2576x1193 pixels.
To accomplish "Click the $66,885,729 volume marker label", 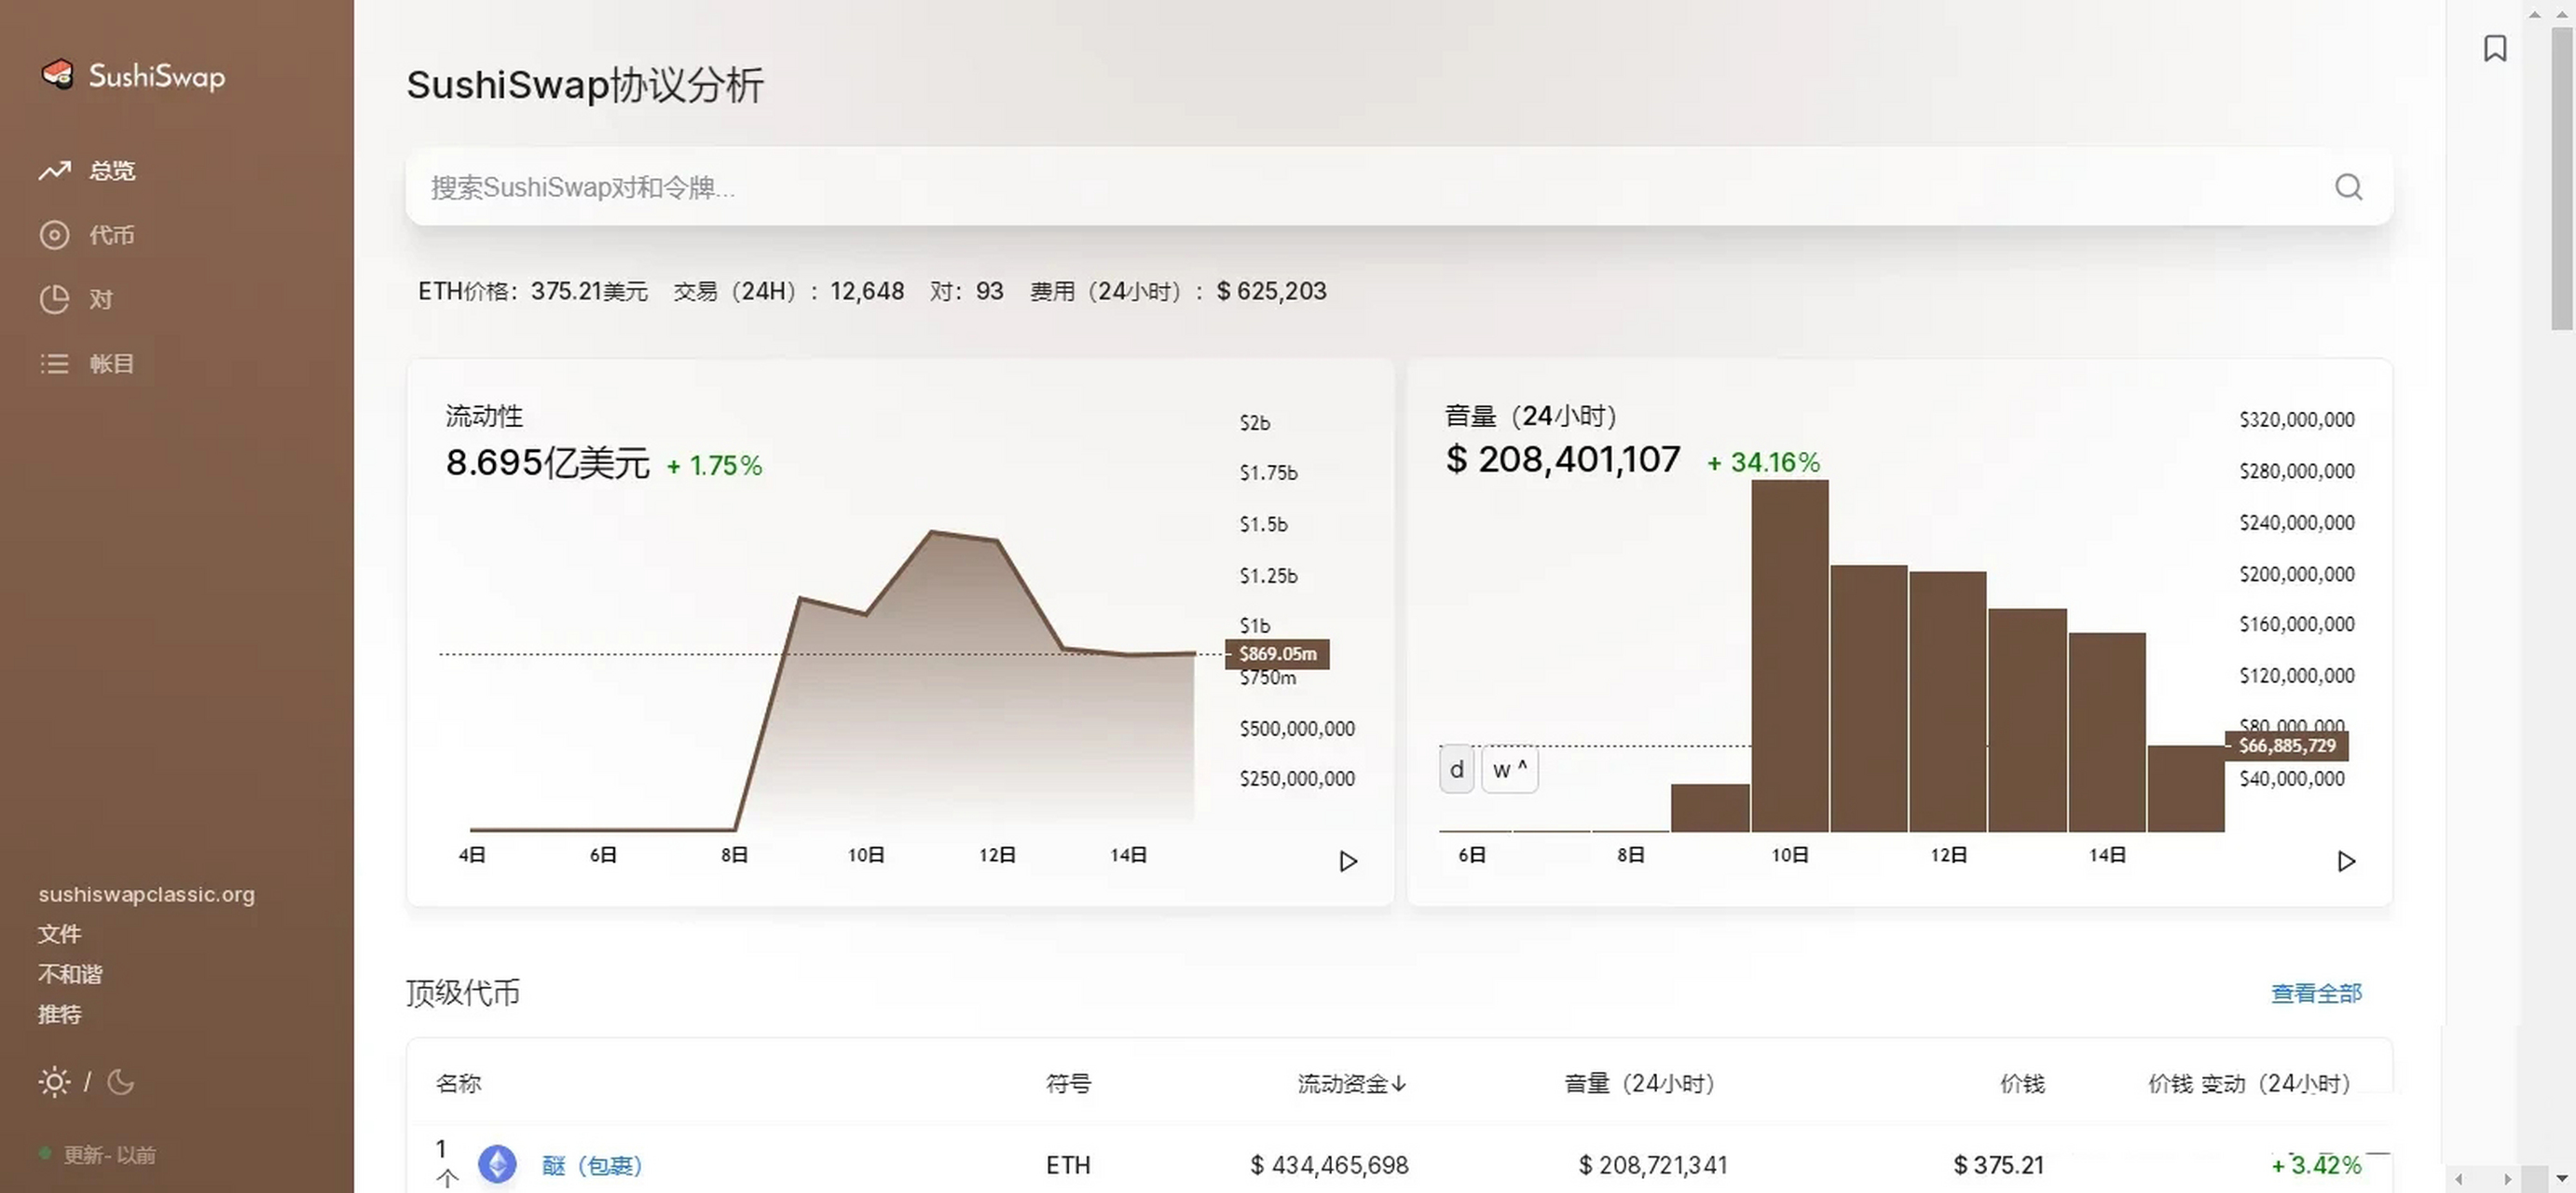I will click(2287, 746).
